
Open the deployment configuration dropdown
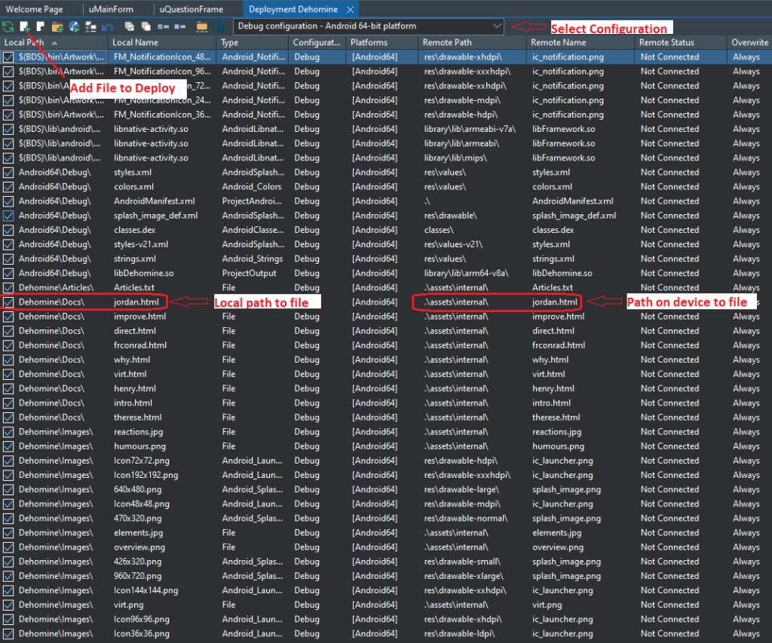coord(368,26)
